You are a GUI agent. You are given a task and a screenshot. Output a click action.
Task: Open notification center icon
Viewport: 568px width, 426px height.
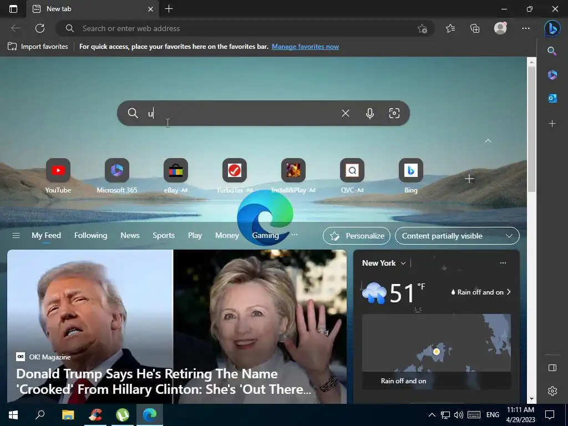550,415
